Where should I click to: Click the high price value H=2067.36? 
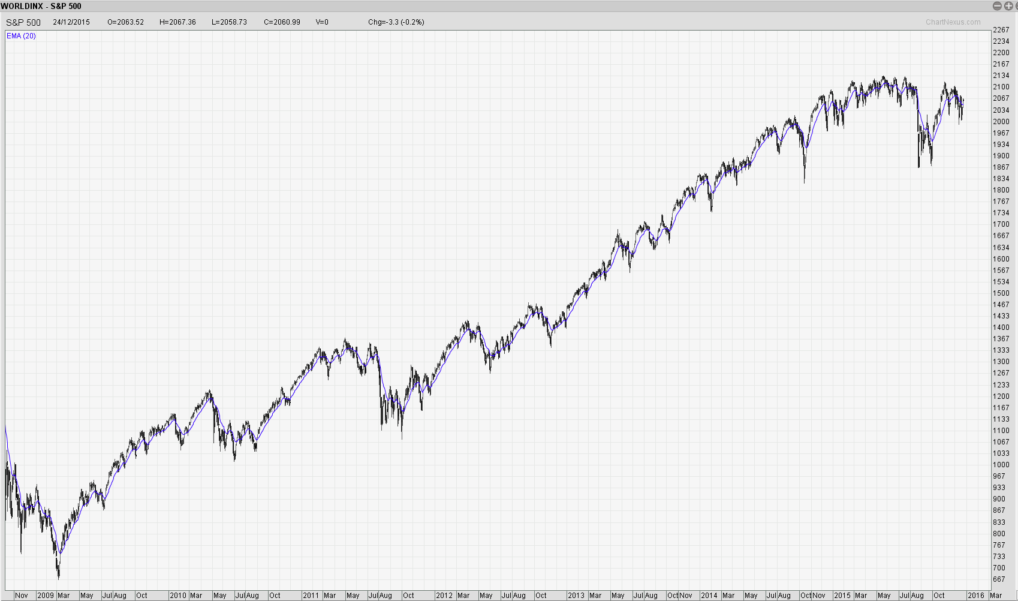click(x=177, y=22)
